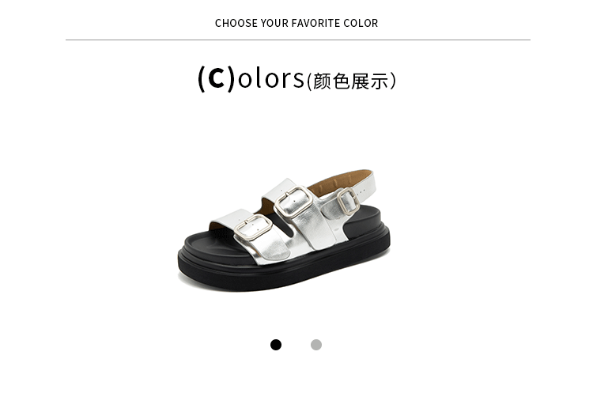The width and height of the screenshot is (593, 397).
Task: Click the large middle strap buckle
Action: [x=293, y=202]
